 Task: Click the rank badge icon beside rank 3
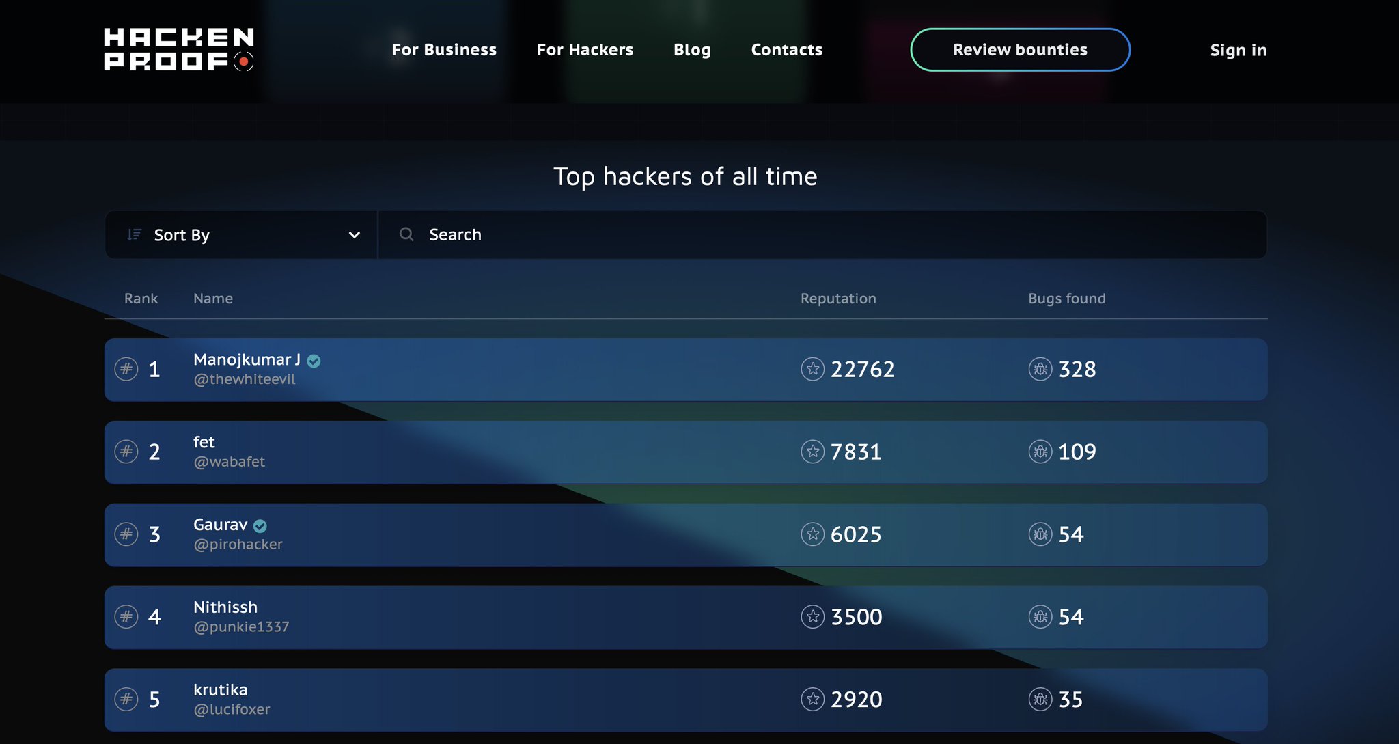pyautogui.click(x=126, y=535)
